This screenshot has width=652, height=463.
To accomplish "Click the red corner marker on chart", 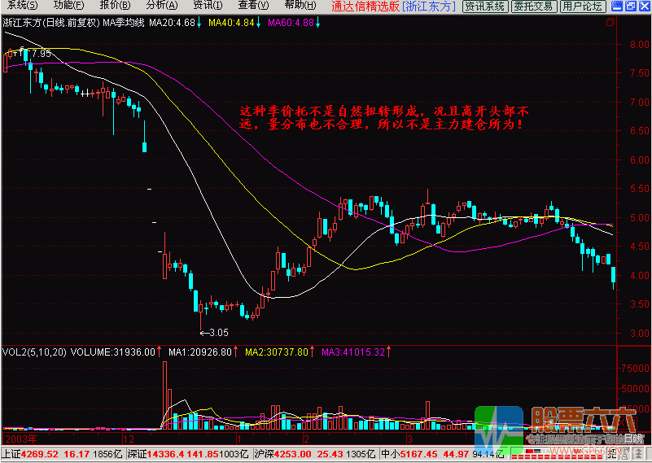I will tap(610, 24).
